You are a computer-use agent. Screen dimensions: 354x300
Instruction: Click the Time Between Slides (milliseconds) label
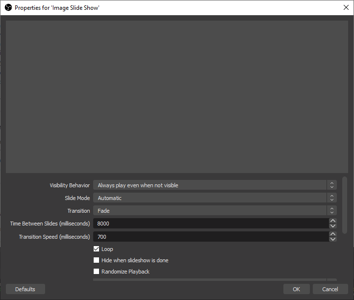point(50,224)
